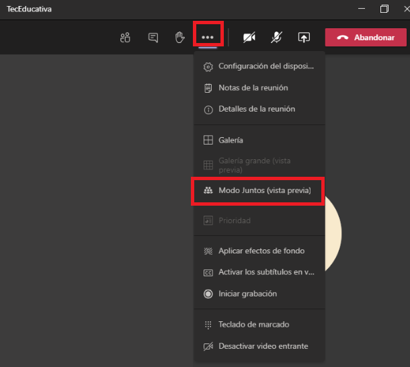Select Galería view layout
The image size is (410, 367).
point(231,140)
